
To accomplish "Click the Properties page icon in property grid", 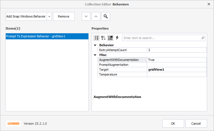I will (x=110, y=38).
